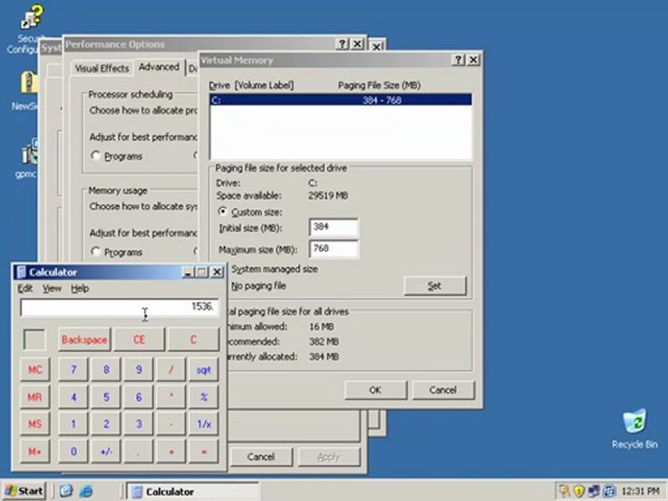Screen dimensions: 668x501
Task: Click the M+ memory add button
Action: click(x=35, y=451)
